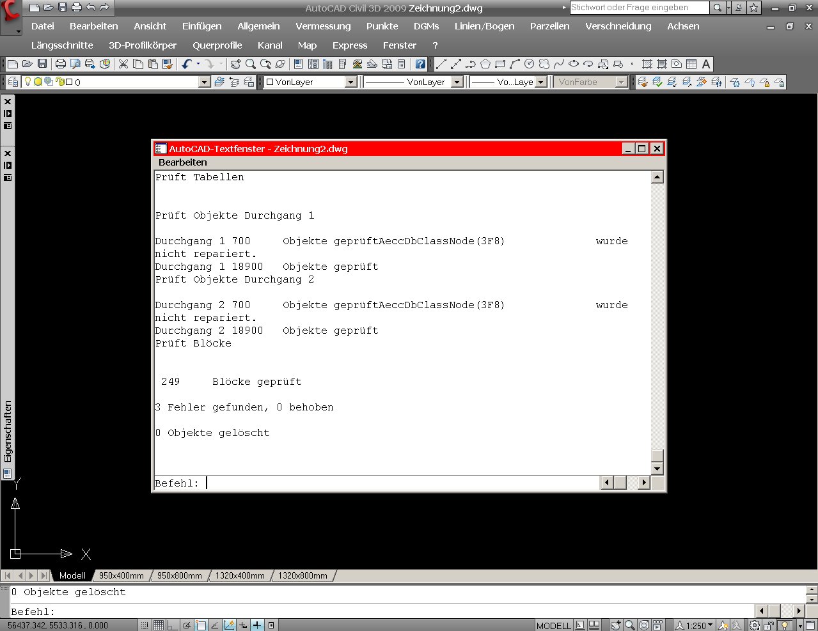This screenshot has height=631, width=818.
Task: Click scroll-up arrow in text window
Action: (657, 177)
